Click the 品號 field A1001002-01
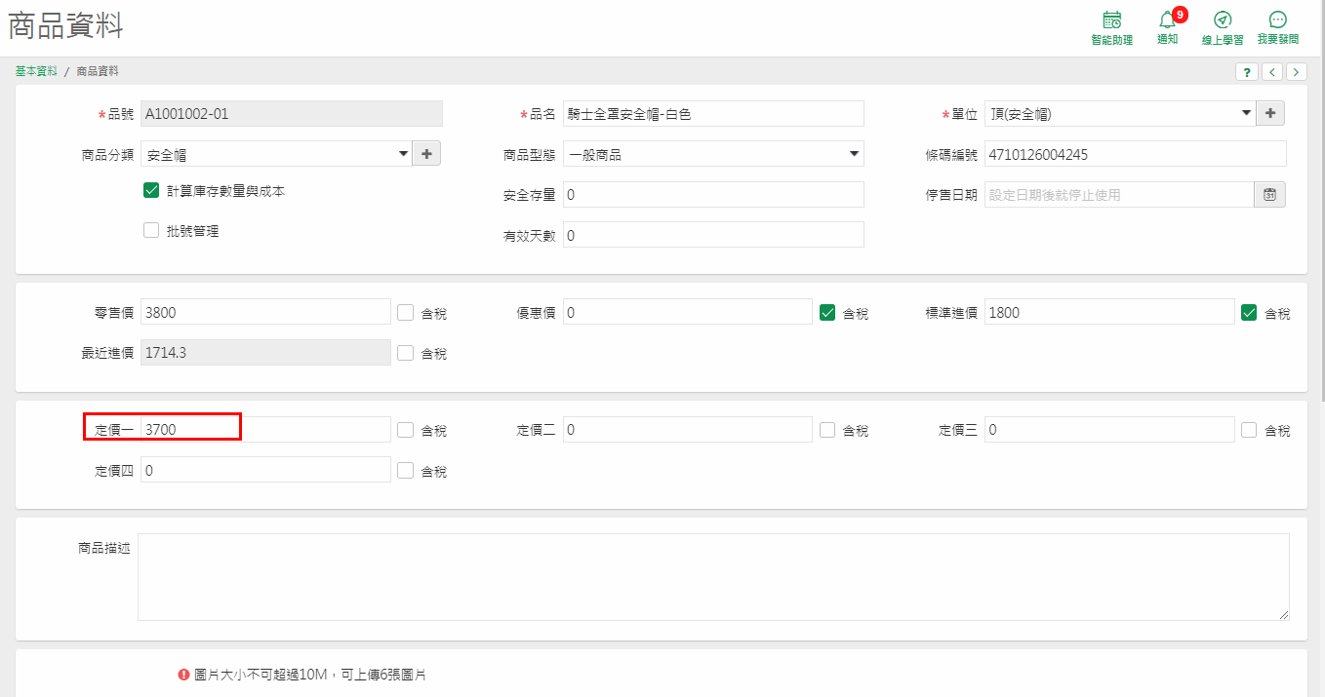 [x=292, y=114]
